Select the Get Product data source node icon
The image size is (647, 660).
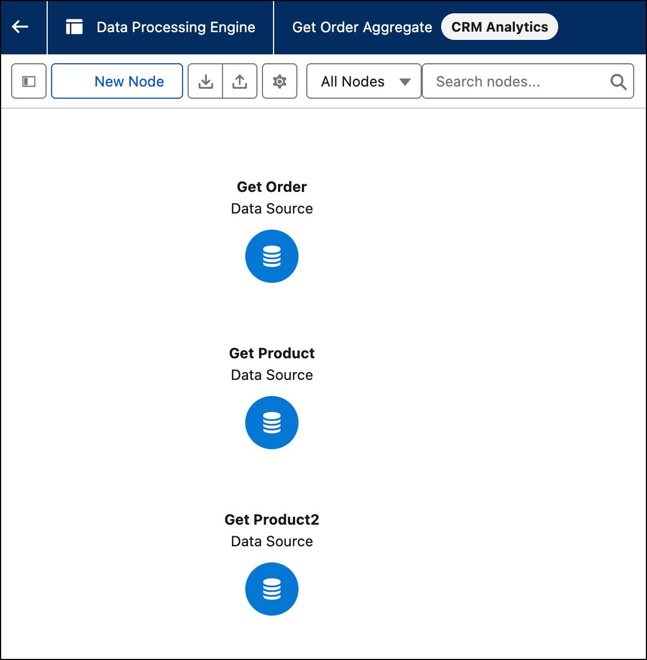tap(272, 423)
